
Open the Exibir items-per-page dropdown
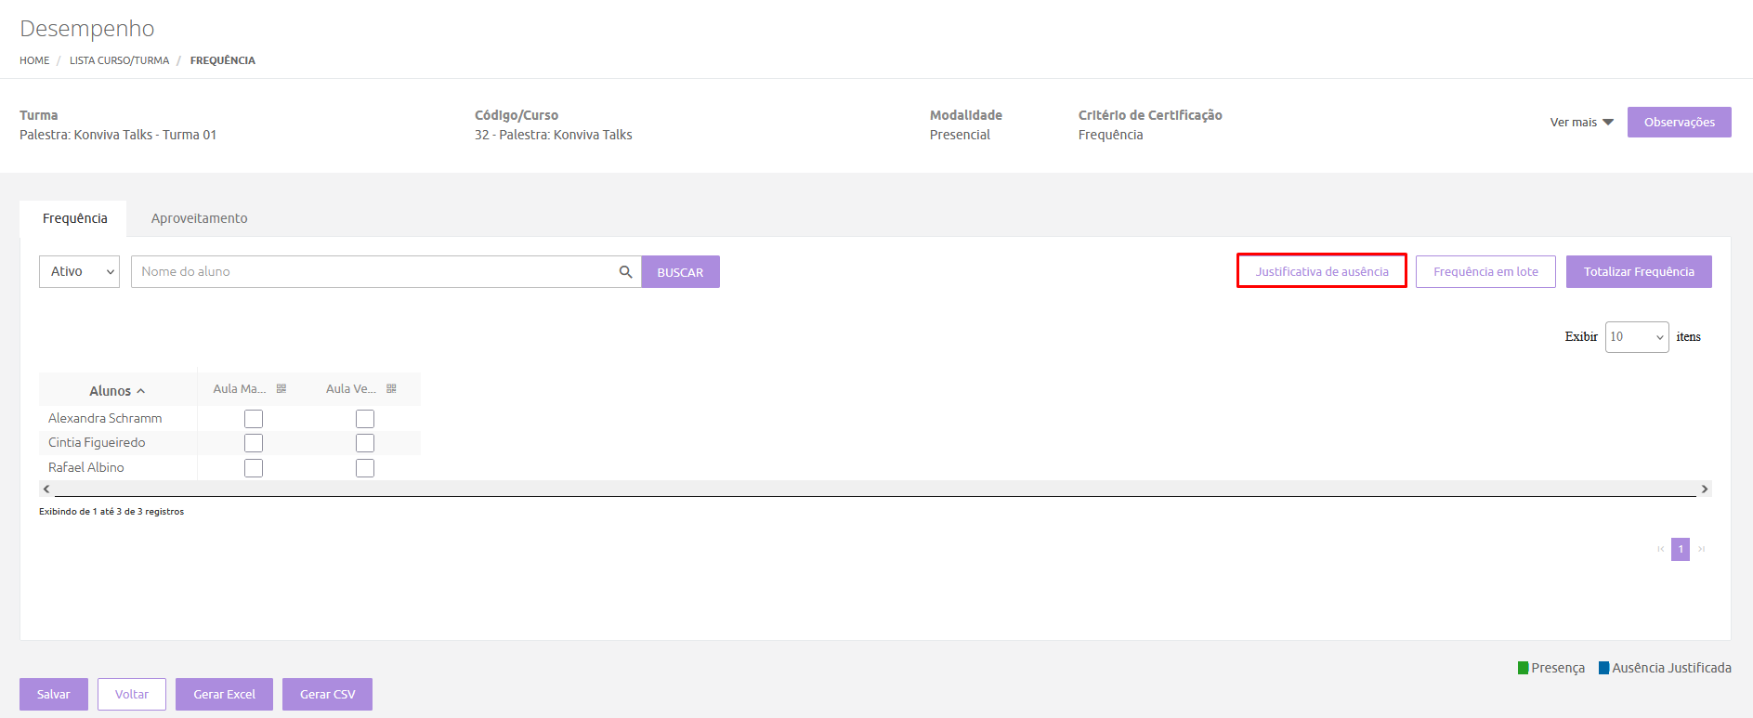tap(1636, 337)
